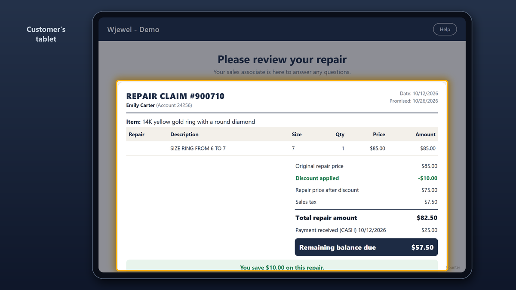
Task: Click the Date: 10/12/2026 text
Action: [419, 93]
